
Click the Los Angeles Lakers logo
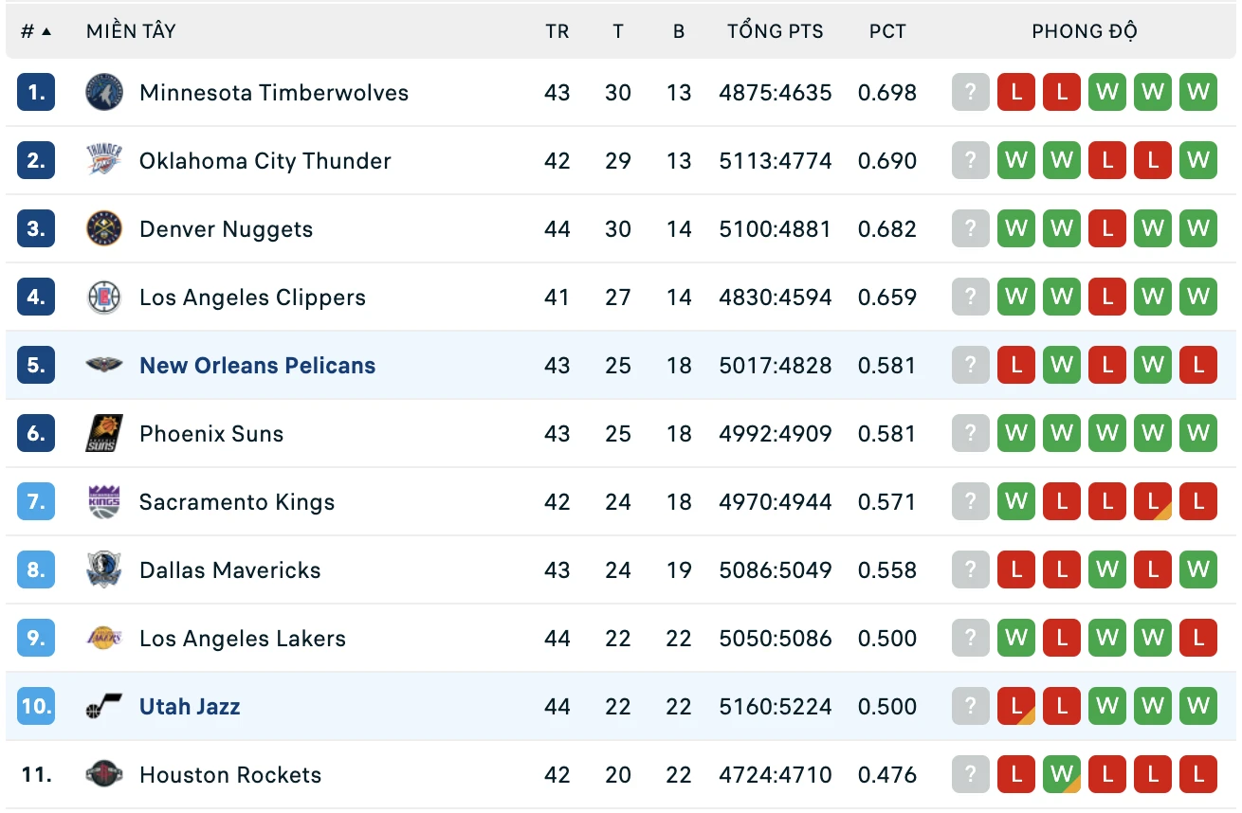coord(104,639)
